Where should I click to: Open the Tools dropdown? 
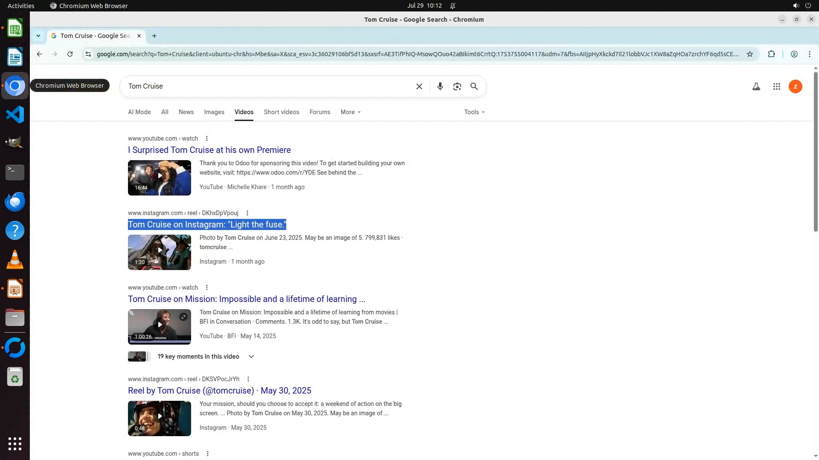474,112
